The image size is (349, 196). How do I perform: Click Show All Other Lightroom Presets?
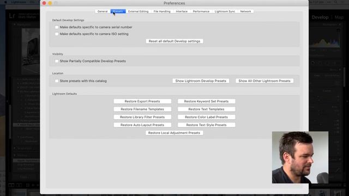pos(264,81)
